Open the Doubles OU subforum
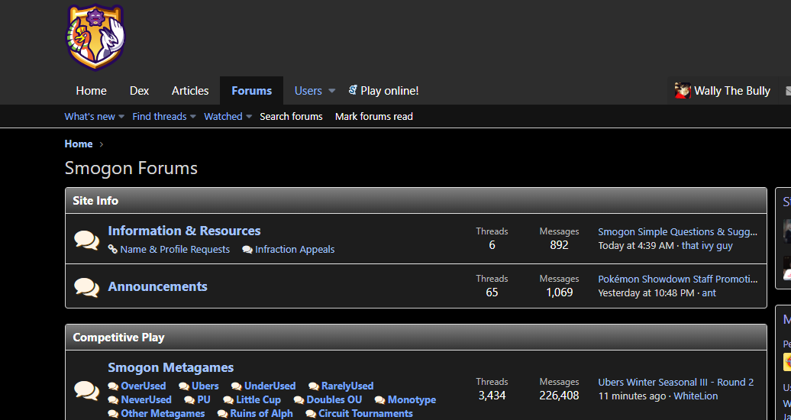 tap(334, 400)
